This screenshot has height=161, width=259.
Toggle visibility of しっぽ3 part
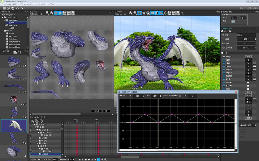coord(31,135)
